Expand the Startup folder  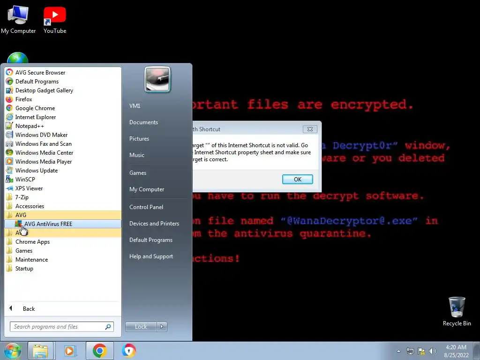[63, 268]
